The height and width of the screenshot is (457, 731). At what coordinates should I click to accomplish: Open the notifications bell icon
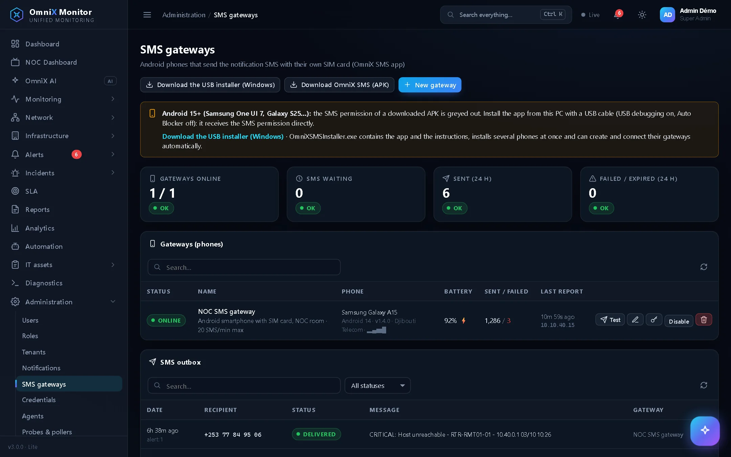(x=618, y=15)
